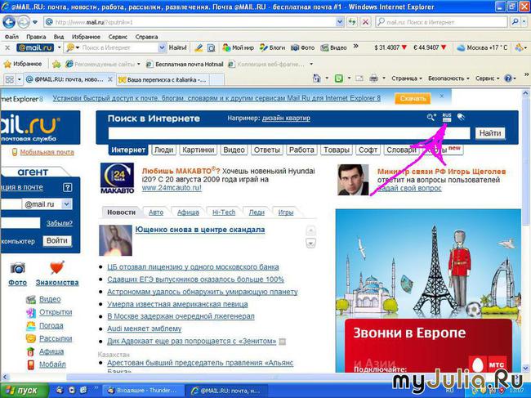The height and width of the screenshot is (398, 531).
Task: Click the page vertical scrollbar down arrow
Action: [525, 369]
